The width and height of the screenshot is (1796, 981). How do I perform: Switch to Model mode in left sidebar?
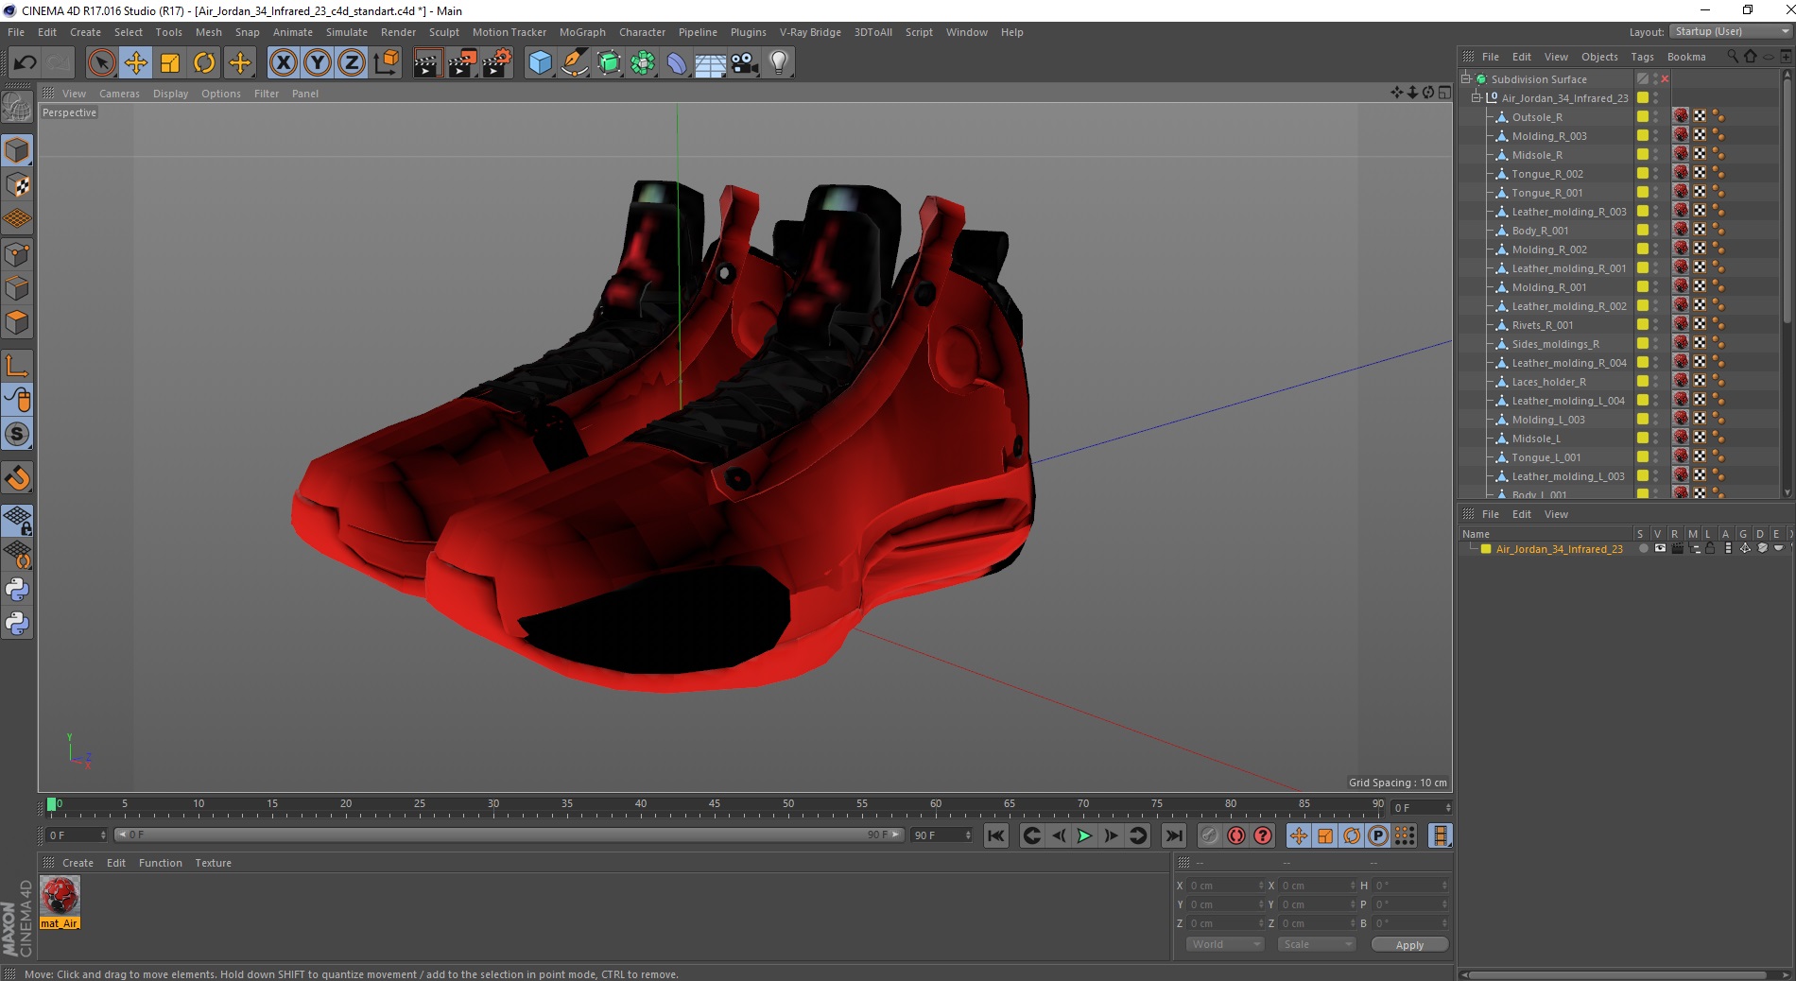click(17, 151)
